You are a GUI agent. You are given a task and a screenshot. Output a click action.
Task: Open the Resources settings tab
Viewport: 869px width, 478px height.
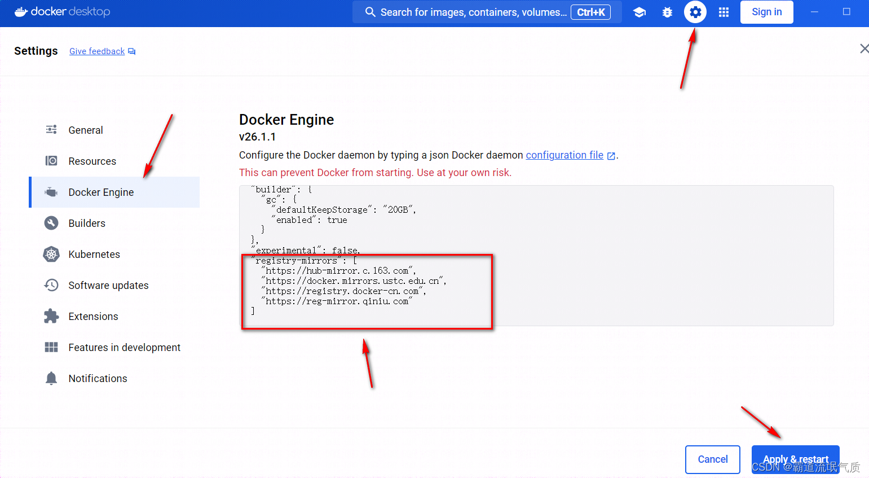coord(114,161)
